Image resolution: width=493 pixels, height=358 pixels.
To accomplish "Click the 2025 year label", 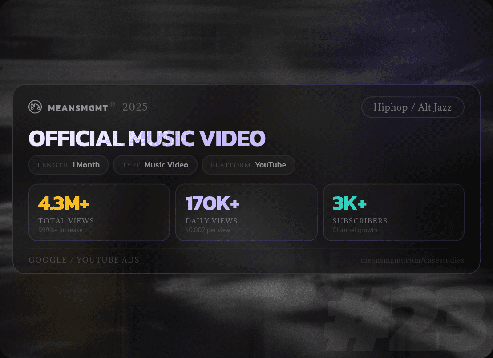I will tap(135, 107).
